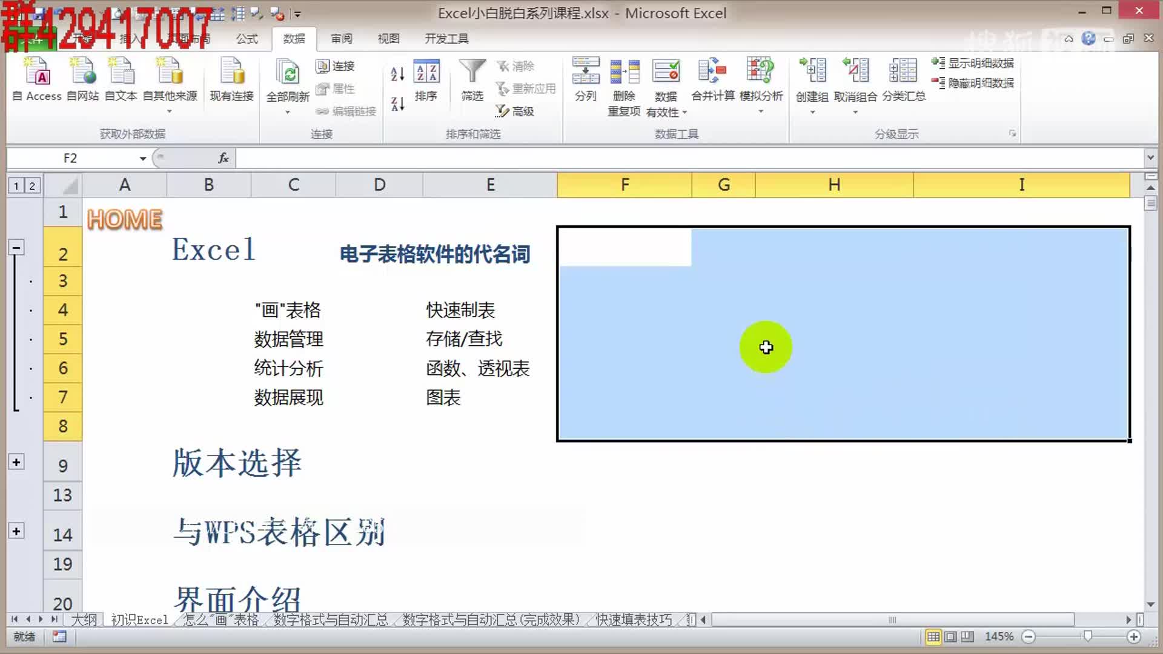This screenshot has width=1163, height=654.
Task: Open Quick Access Toolbar customize dropdown
Action: (297, 13)
